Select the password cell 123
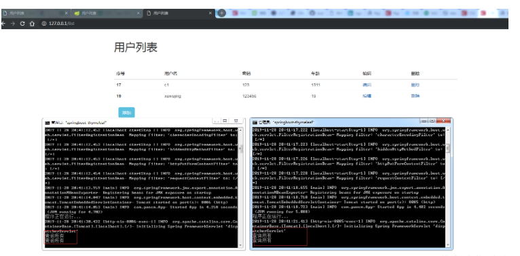Image resolution: width=520 pixels, height=256 pixels. pyautogui.click(x=246, y=85)
